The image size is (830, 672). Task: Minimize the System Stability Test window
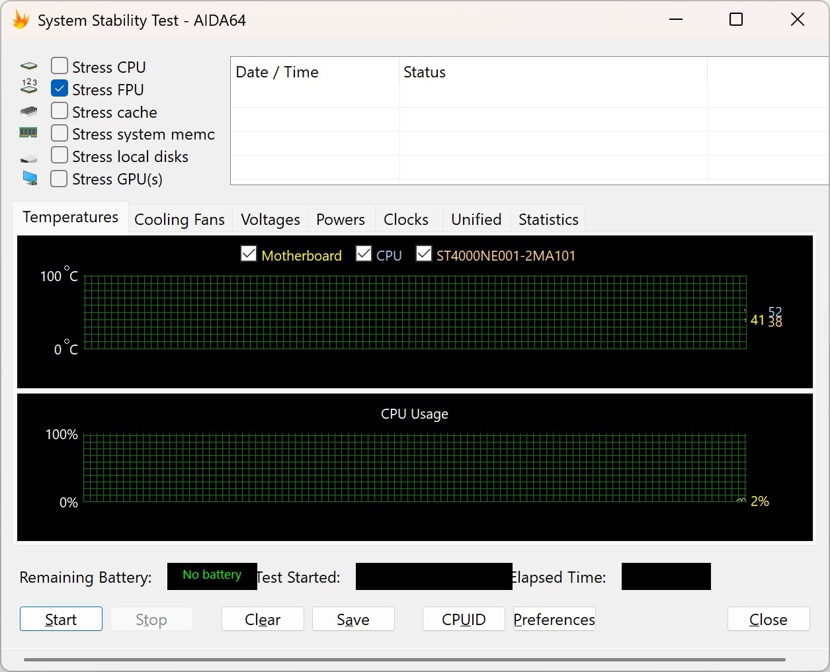(676, 20)
